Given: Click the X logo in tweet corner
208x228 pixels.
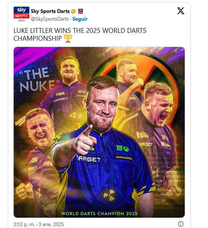Looking at the screenshot, I should (181, 11).
